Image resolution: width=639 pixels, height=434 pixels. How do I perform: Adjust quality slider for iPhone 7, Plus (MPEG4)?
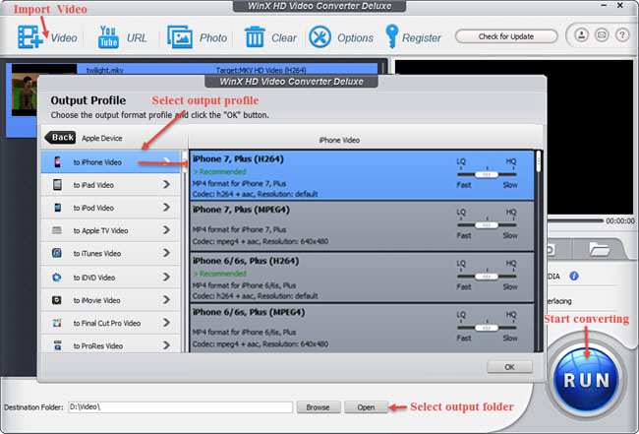click(x=487, y=225)
